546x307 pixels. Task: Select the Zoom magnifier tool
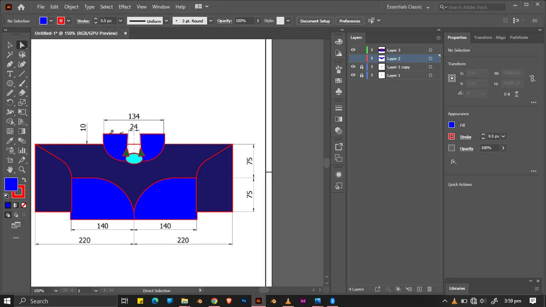click(x=22, y=169)
